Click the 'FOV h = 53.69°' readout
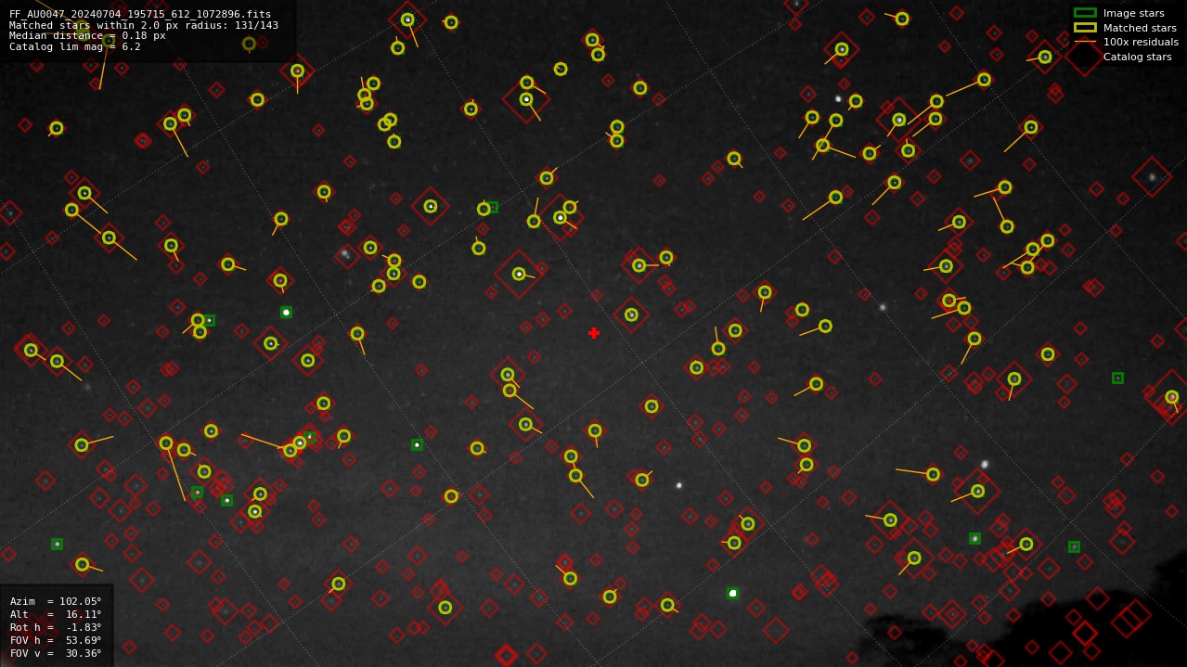This screenshot has height=667, width=1187. [x=56, y=640]
